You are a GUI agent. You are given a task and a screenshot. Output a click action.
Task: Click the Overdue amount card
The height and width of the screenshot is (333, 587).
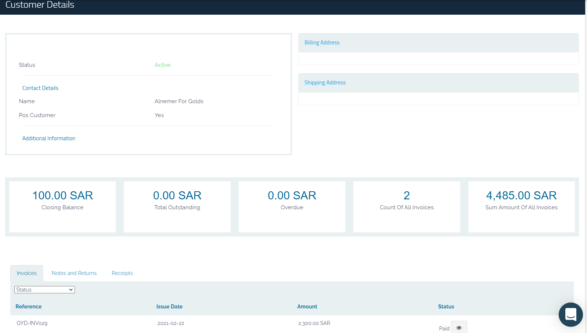(292, 207)
